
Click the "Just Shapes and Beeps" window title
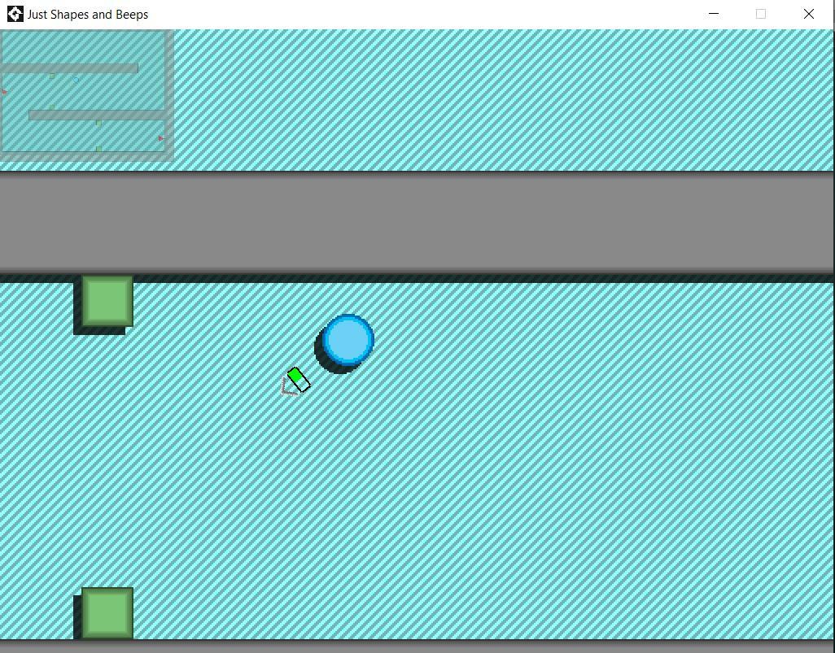tap(88, 15)
